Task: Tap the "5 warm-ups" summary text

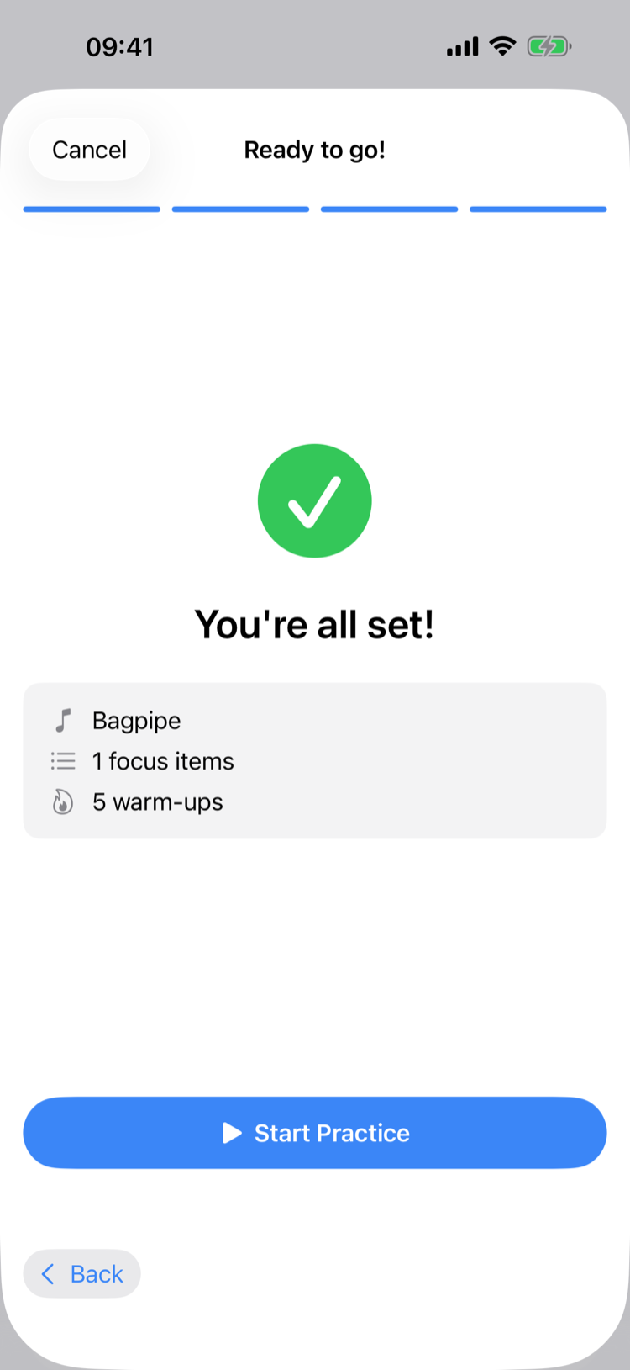Action: pyautogui.click(x=158, y=802)
